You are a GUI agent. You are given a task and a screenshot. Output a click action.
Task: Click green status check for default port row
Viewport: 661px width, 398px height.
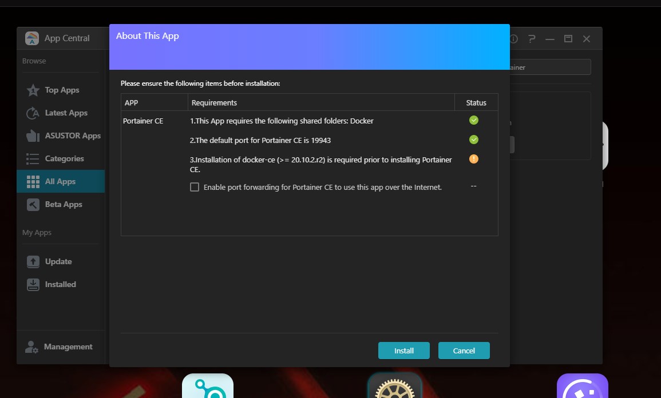pos(474,140)
